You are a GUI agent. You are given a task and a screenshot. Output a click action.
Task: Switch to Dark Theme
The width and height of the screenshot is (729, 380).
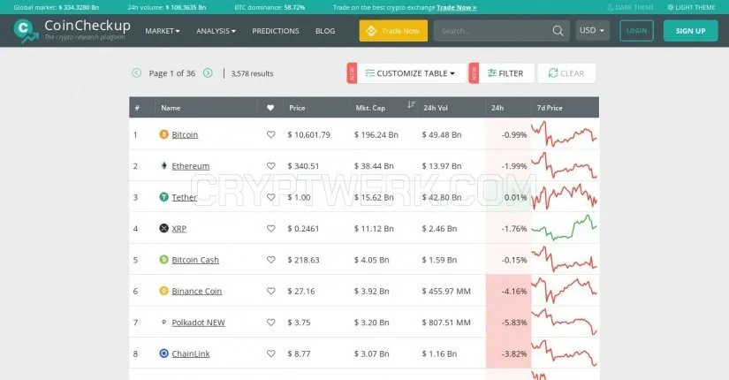click(630, 7)
